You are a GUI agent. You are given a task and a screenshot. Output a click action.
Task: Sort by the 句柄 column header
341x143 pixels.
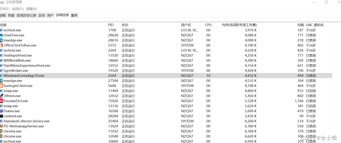coord(281,25)
